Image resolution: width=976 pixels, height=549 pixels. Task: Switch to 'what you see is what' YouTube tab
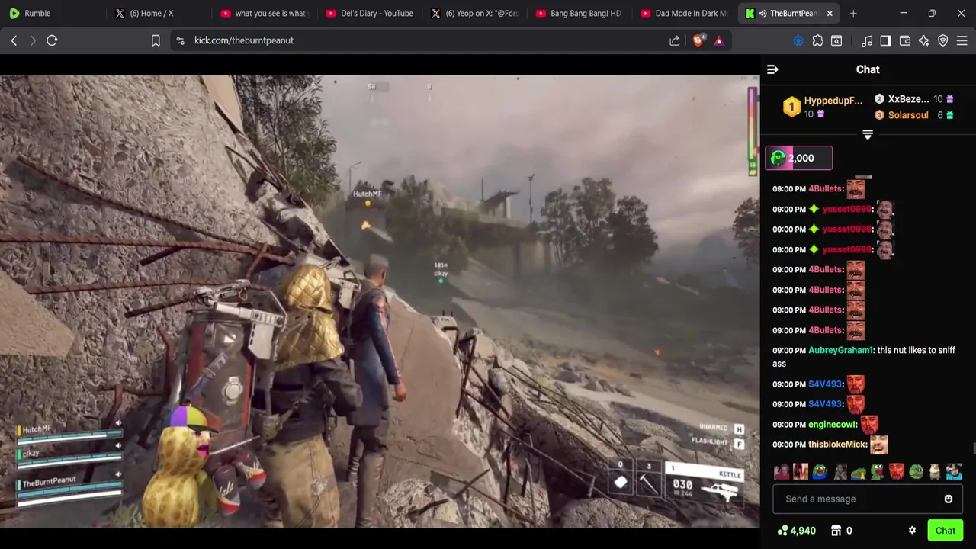click(263, 13)
